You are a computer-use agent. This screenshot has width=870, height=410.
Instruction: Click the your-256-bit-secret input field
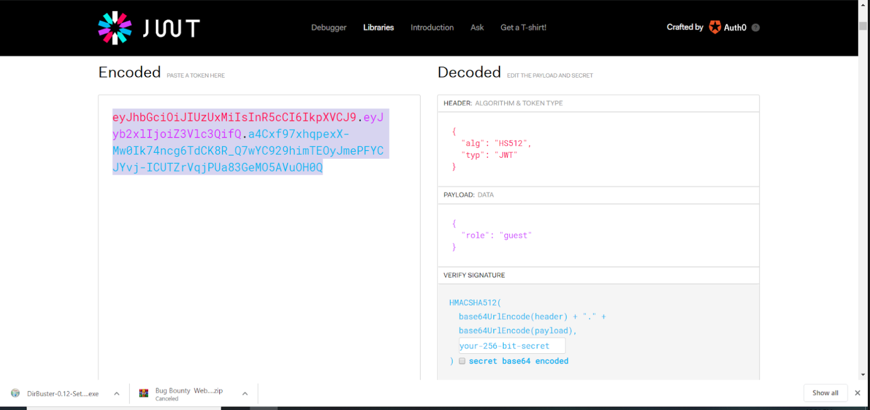[x=512, y=346]
